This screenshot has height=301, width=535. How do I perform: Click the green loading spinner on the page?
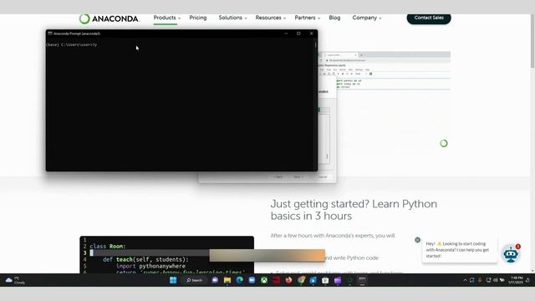point(444,143)
